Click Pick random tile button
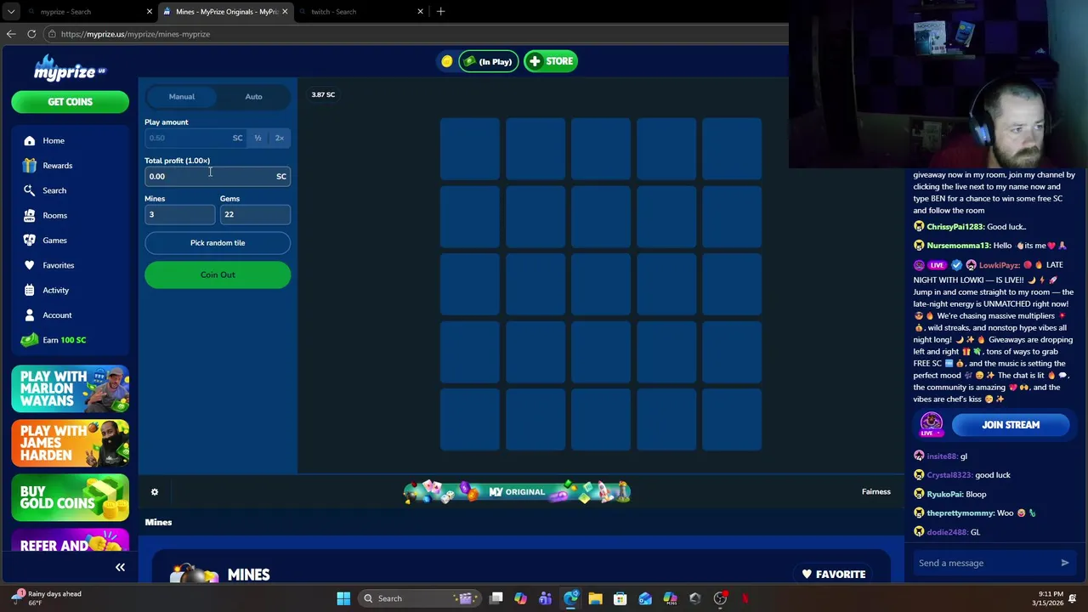This screenshot has width=1088, height=612. point(218,243)
